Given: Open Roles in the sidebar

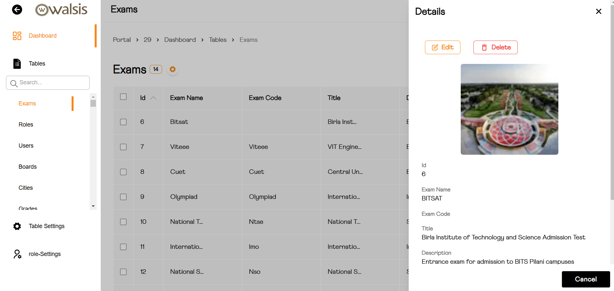Looking at the screenshot, I should pyautogui.click(x=26, y=125).
